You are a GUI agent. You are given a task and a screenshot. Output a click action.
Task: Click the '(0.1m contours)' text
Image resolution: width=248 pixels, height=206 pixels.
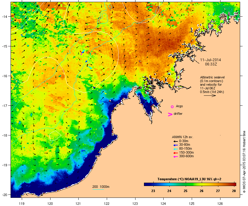pos(212,81)
